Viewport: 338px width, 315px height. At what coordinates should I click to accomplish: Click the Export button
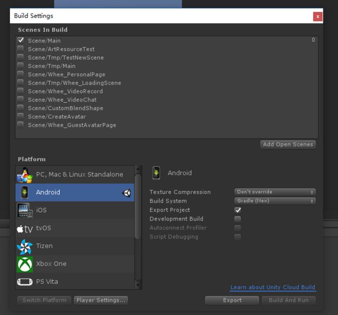232,300
